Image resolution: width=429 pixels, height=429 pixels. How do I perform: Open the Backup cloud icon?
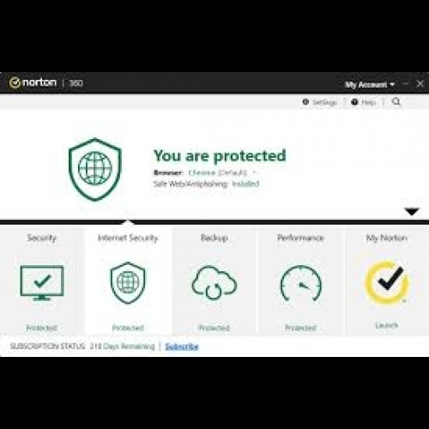[x=214, y=282]
